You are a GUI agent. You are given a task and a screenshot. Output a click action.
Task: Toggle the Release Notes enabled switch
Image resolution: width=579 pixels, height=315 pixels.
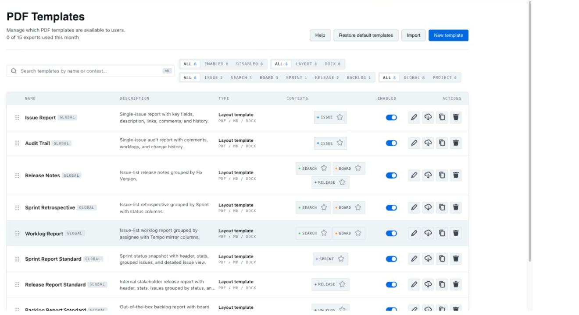[391, 175]
